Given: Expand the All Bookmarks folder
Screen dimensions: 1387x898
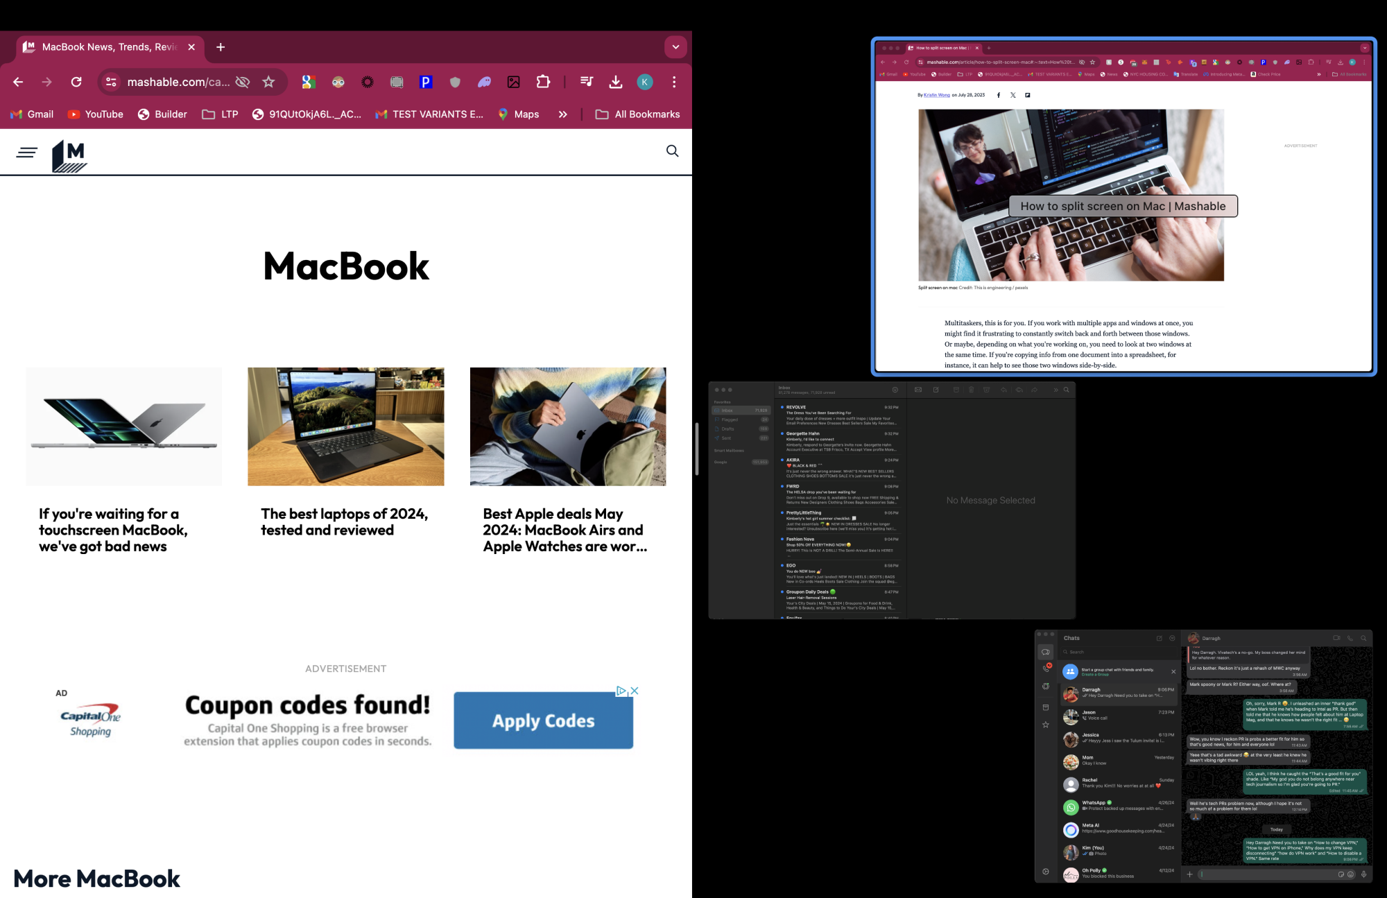Looking at the screenshot, I should (x=637, y=114).
